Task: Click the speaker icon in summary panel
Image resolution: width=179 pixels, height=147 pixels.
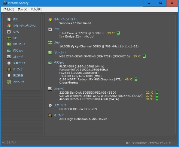Action: click(x=50, y=115)
